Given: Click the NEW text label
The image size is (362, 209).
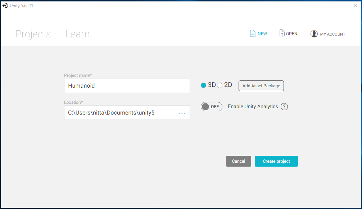Looking at the screenshot, I should point(262,34).
